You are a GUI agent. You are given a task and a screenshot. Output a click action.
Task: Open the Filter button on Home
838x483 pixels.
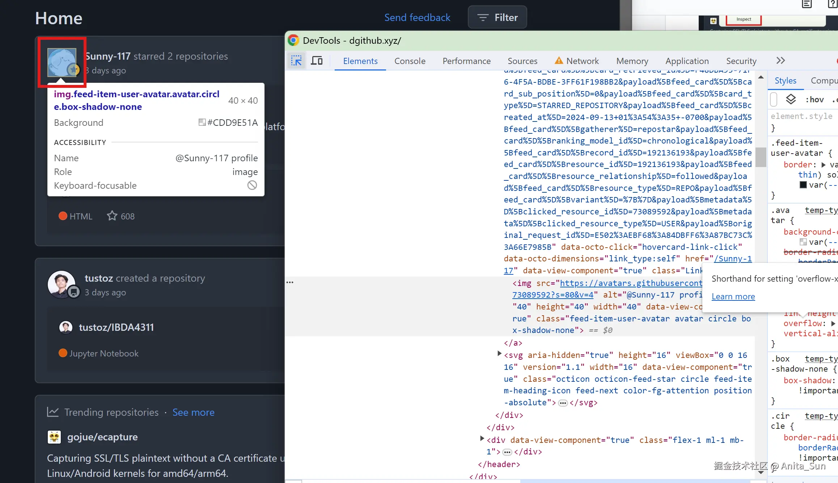pos(497,17)
